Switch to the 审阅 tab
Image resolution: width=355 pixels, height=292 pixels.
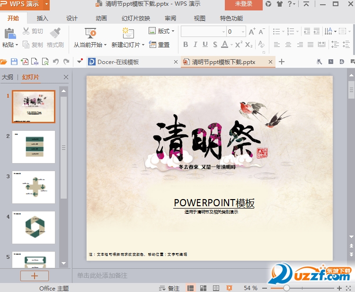[x=170, y=18]
